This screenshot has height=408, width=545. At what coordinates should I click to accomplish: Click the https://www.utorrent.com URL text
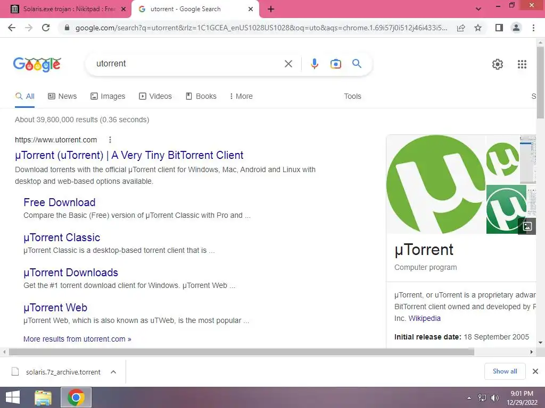pyautogui.click(x=56, y=140)
